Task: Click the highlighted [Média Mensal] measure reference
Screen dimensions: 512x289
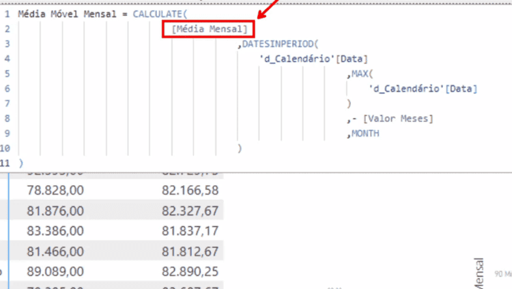Action: (210, 29)
